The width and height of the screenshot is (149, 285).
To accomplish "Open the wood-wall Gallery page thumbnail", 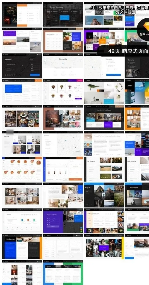I will point(63,117).
